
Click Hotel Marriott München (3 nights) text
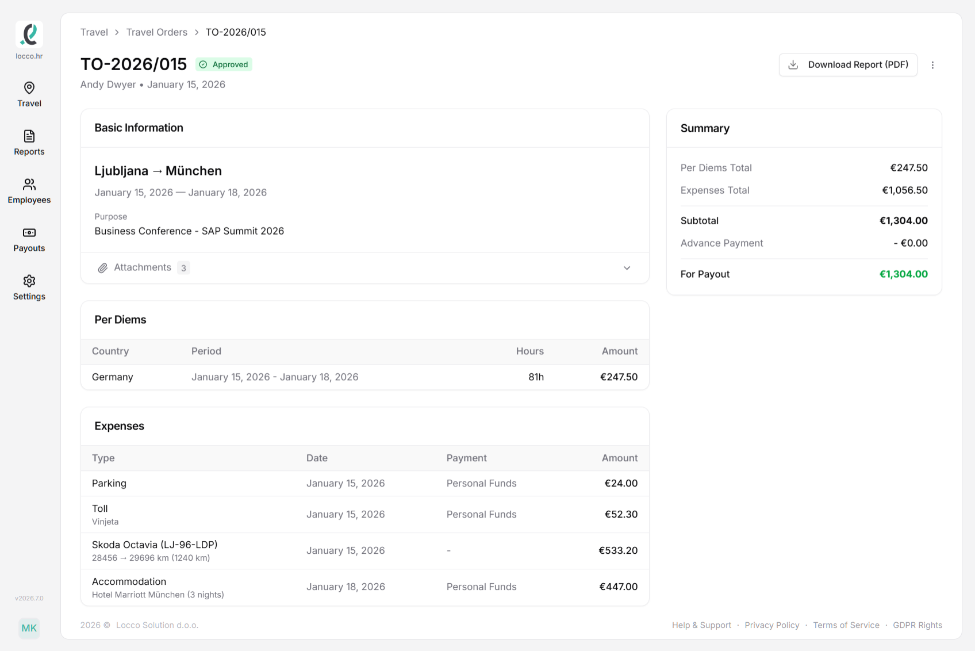158,595
